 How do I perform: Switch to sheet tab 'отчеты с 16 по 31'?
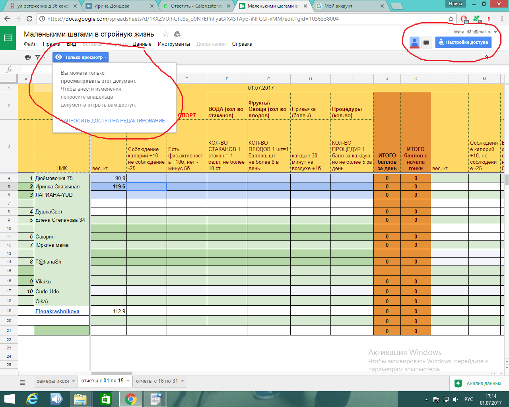pyautogui.click(x=157, y=381)
